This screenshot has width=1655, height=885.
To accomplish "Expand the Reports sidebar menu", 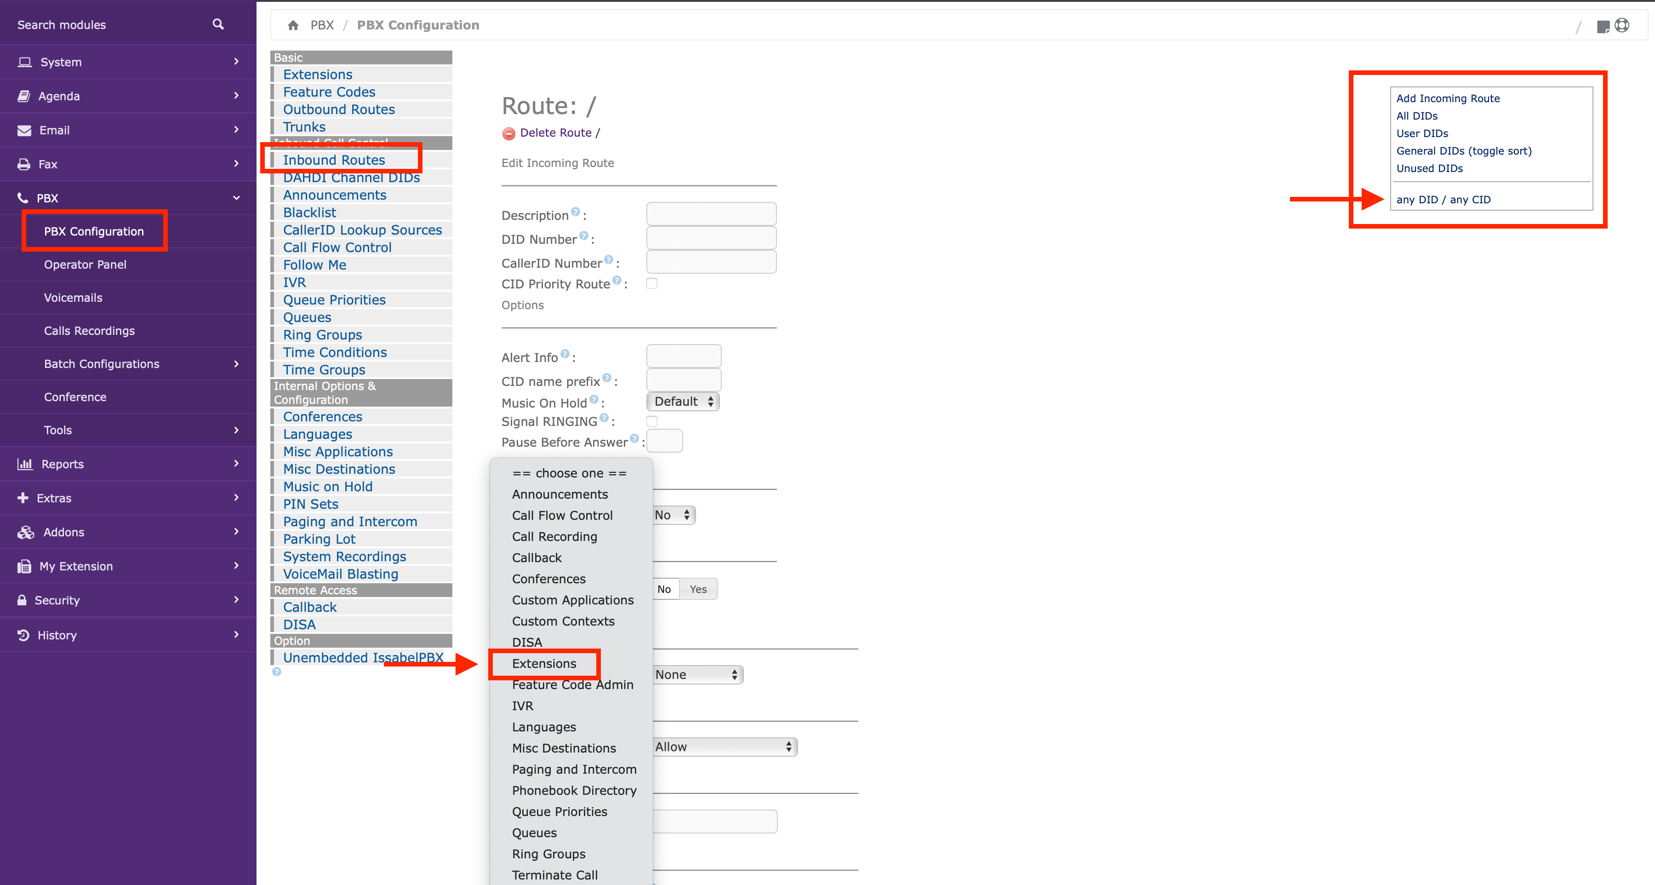I will pyautogui.click(x=128, y=464).
